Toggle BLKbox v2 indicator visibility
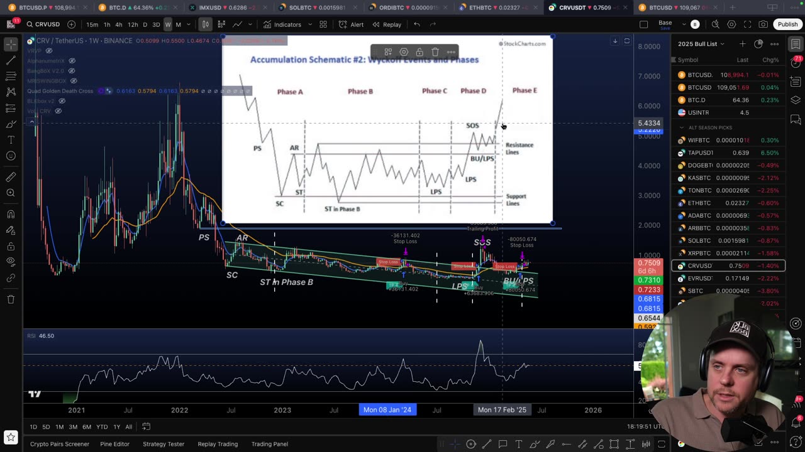This screenshot has height=452, width=805. [x=62, y=101]
